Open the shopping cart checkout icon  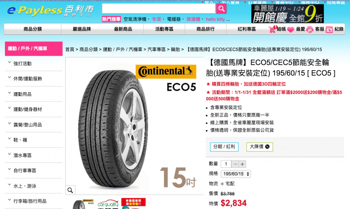[x=273, y=29]
